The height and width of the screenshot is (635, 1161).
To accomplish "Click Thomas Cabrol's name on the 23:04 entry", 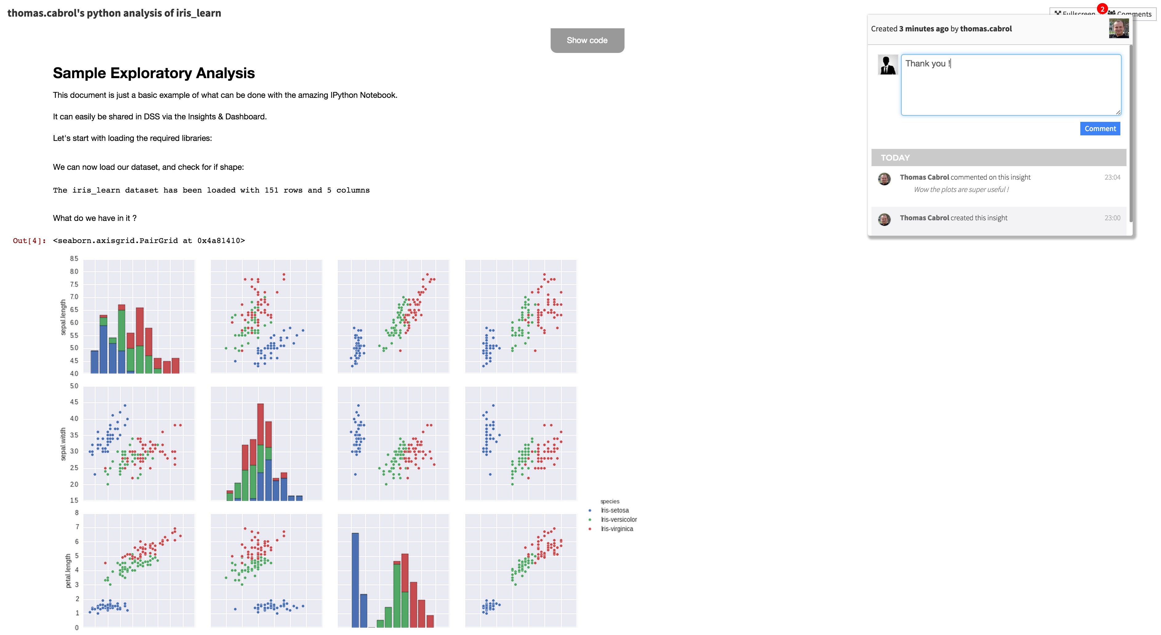I will click(924, 177).
